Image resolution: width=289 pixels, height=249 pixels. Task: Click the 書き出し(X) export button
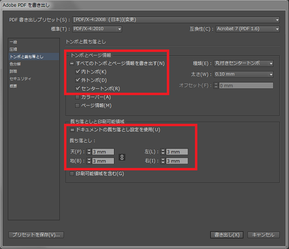pos(227,235)
